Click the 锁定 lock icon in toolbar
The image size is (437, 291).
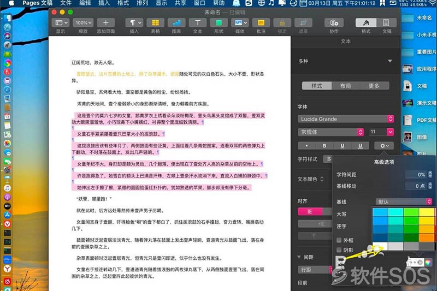(282, 22)
